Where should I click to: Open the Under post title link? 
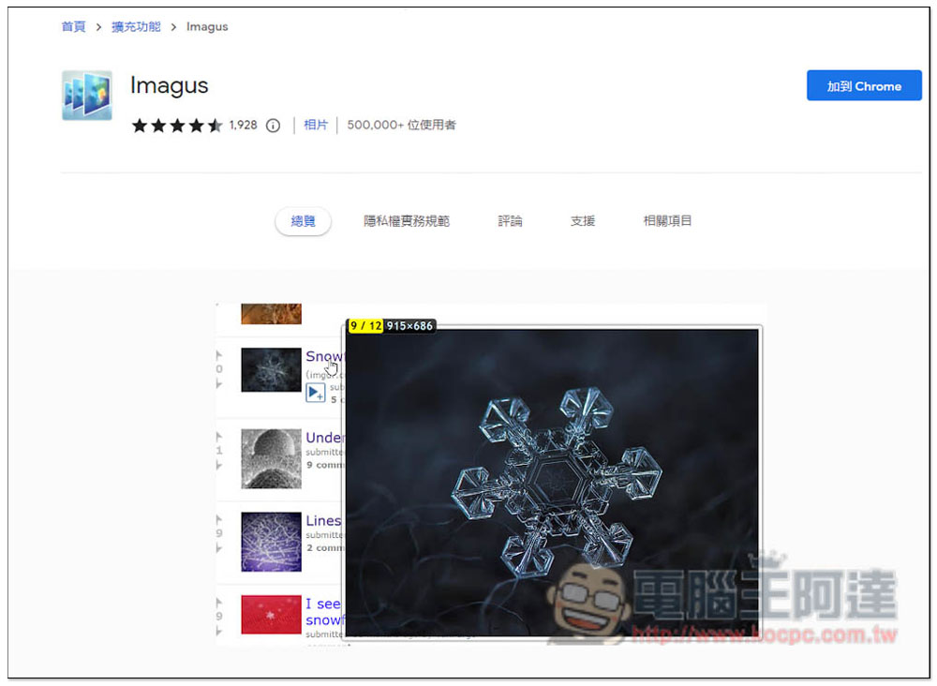(x=324, y=438)
